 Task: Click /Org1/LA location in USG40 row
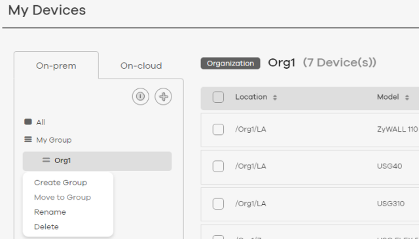pos(251,166)
